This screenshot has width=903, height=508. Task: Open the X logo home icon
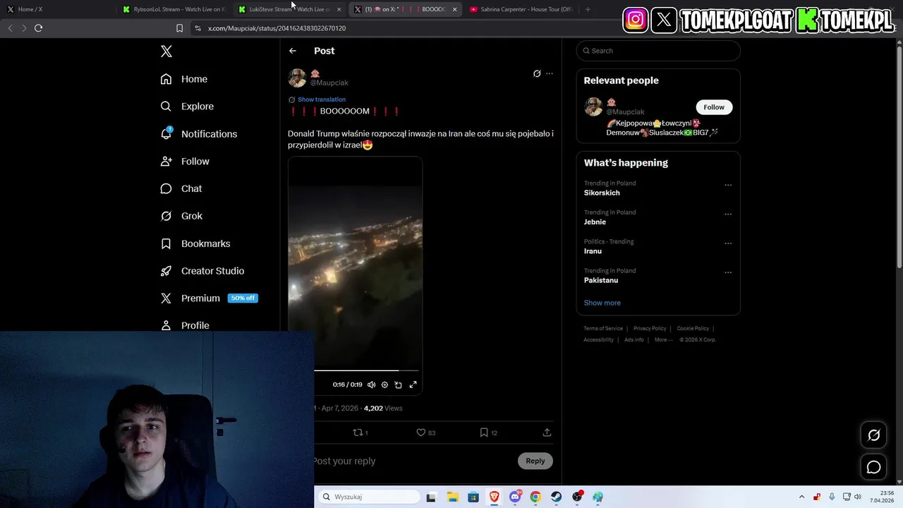[x=166, y=52]
